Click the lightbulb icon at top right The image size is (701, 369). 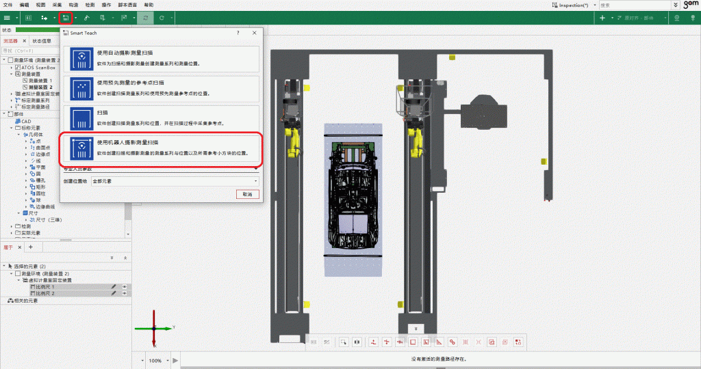pyautogui.click(x=693, y=18)
